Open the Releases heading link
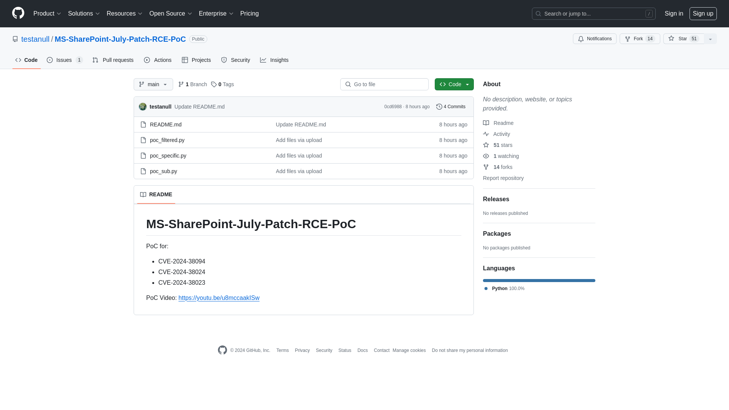Screen dimensions: 729x410 496,199
